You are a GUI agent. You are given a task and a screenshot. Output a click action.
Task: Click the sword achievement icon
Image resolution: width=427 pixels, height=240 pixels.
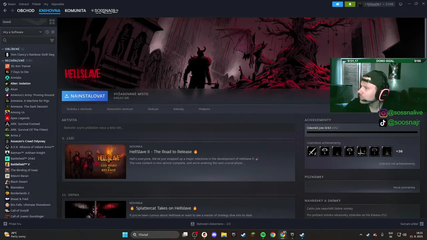312,151
